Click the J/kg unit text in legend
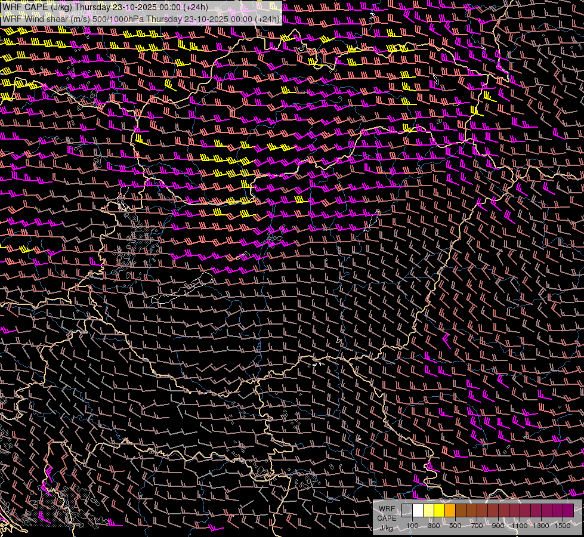584x537 pixels. pyautogui.click(x=387, y=527)
